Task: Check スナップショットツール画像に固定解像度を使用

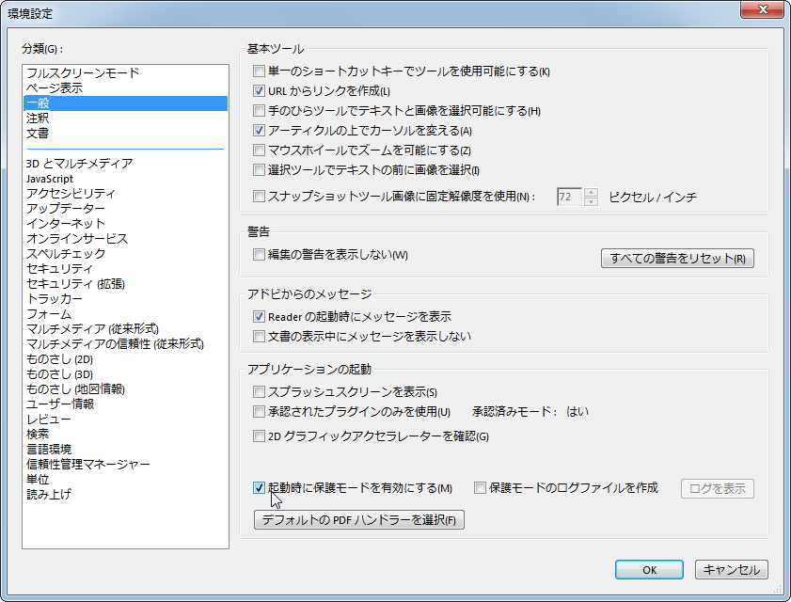Action: click(259, 193)
